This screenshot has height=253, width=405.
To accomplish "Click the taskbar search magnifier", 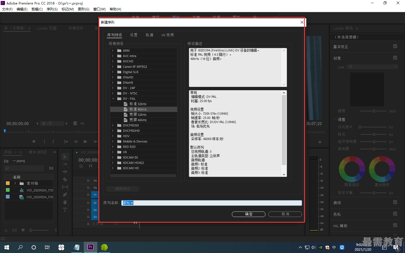I will pyautogui.click(x=20, y=247).
